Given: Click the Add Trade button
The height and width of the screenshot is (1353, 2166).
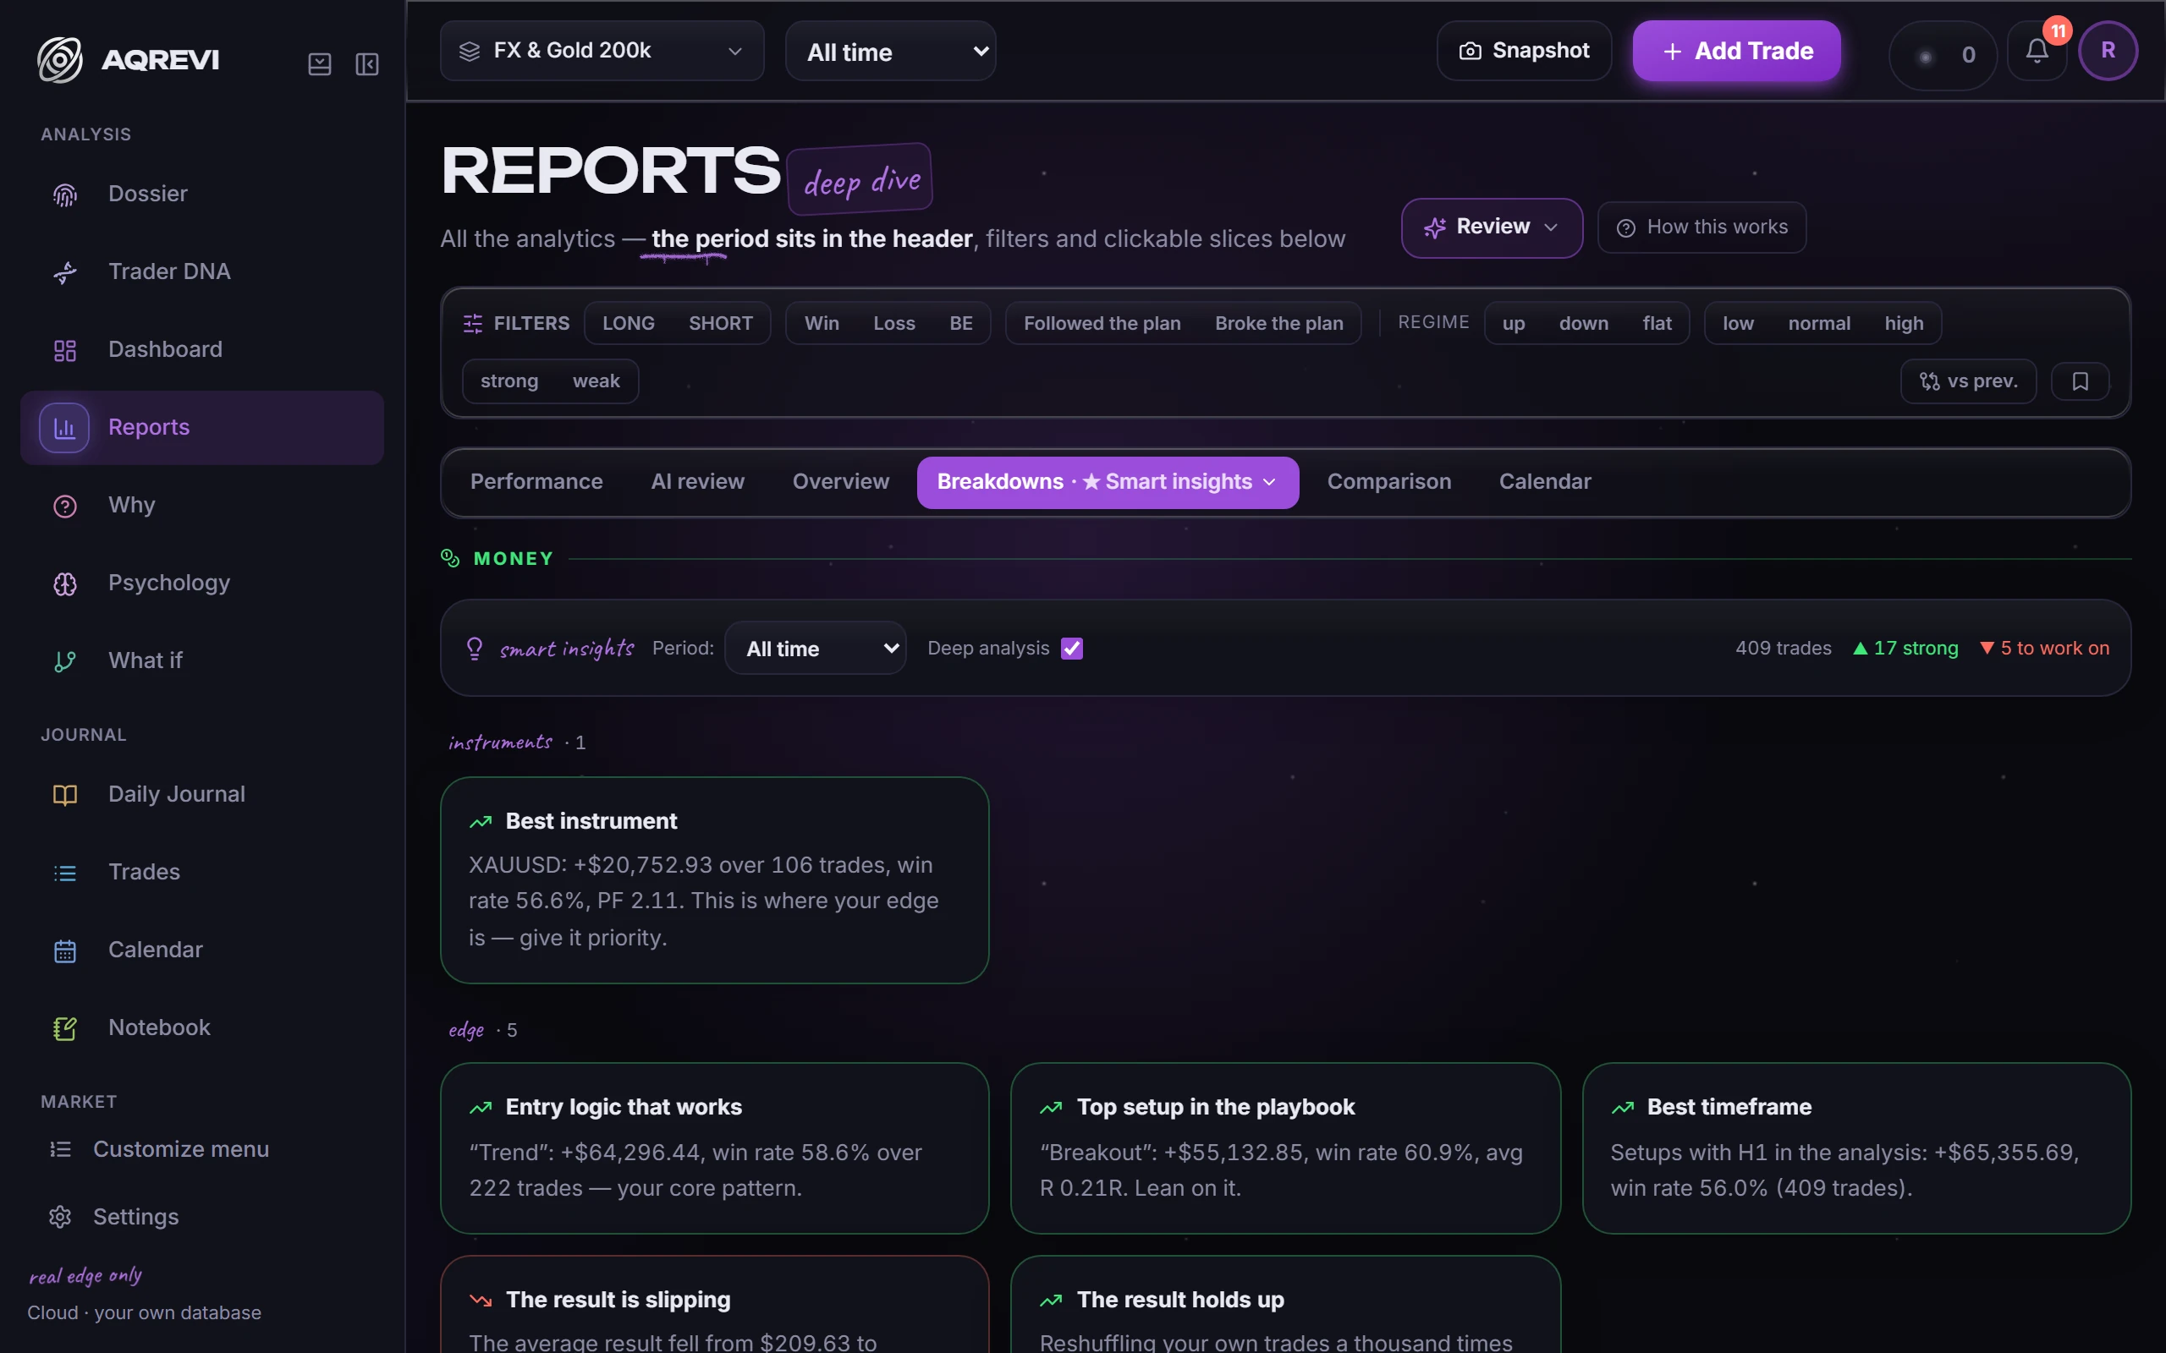Looking at the screenshot, I should pos(1736,51).
